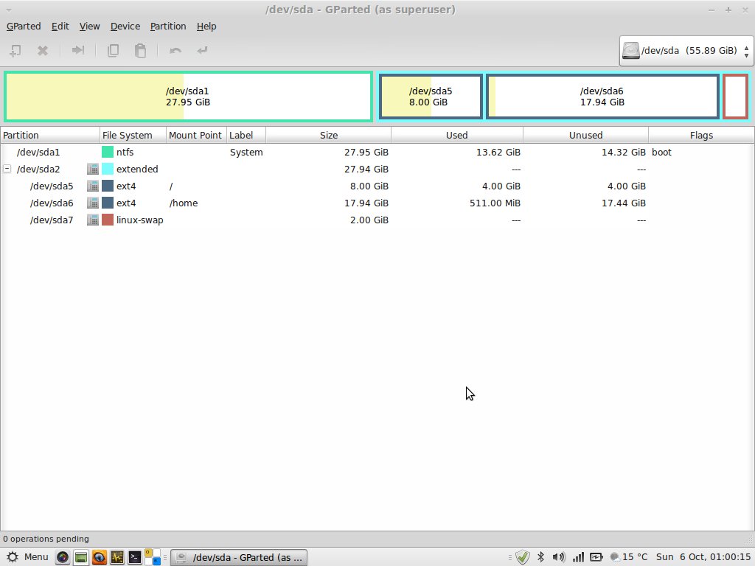The image size is (755, 566).
Task: Click the '511.00 MiB' used value
Action: (x=495, y=203)
